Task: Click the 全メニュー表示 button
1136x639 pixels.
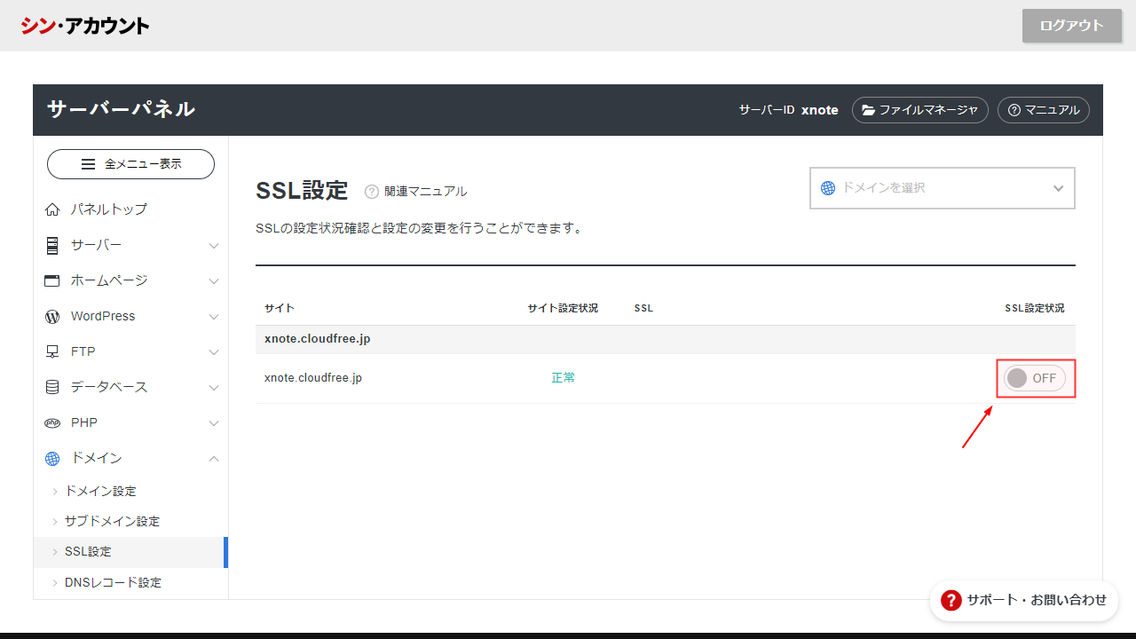Action: 130,164
